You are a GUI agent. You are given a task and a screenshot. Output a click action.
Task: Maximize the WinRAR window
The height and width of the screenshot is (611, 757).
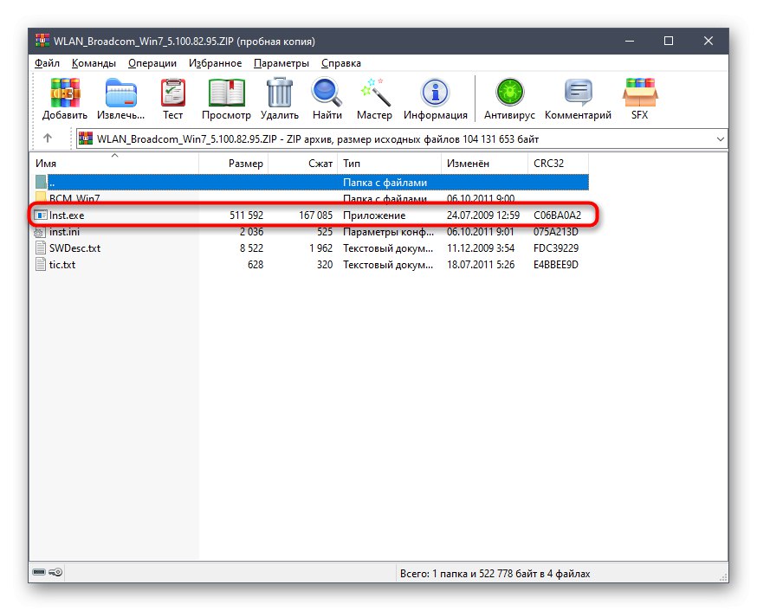669,41
